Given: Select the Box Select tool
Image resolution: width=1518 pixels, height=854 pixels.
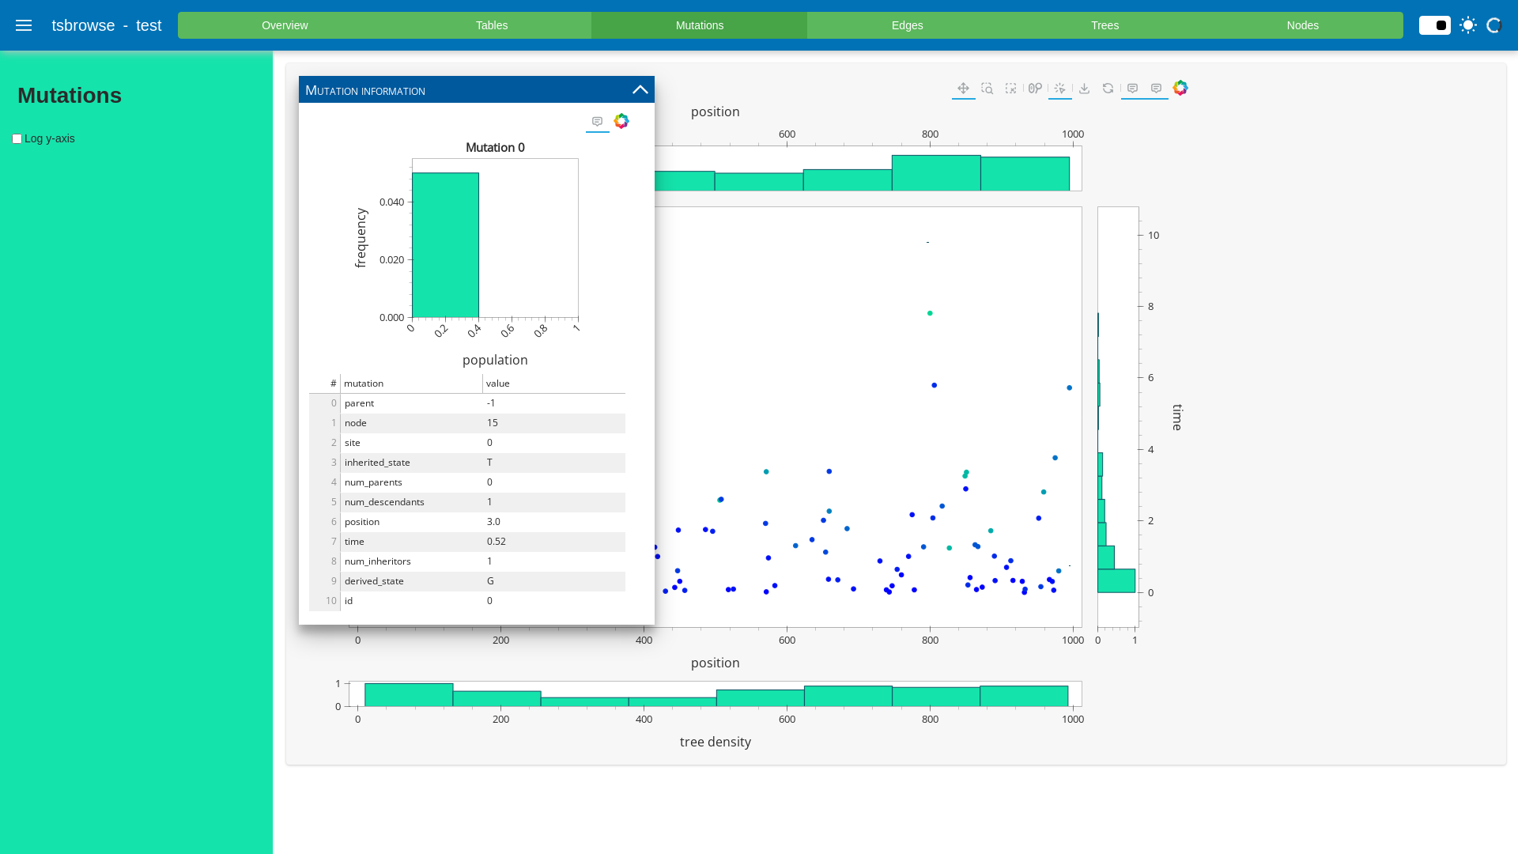Looking at the screenshot, I should click(1010, 89).
